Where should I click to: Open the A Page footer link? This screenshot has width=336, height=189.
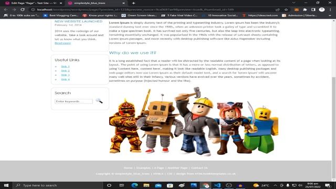pos(159,168)
